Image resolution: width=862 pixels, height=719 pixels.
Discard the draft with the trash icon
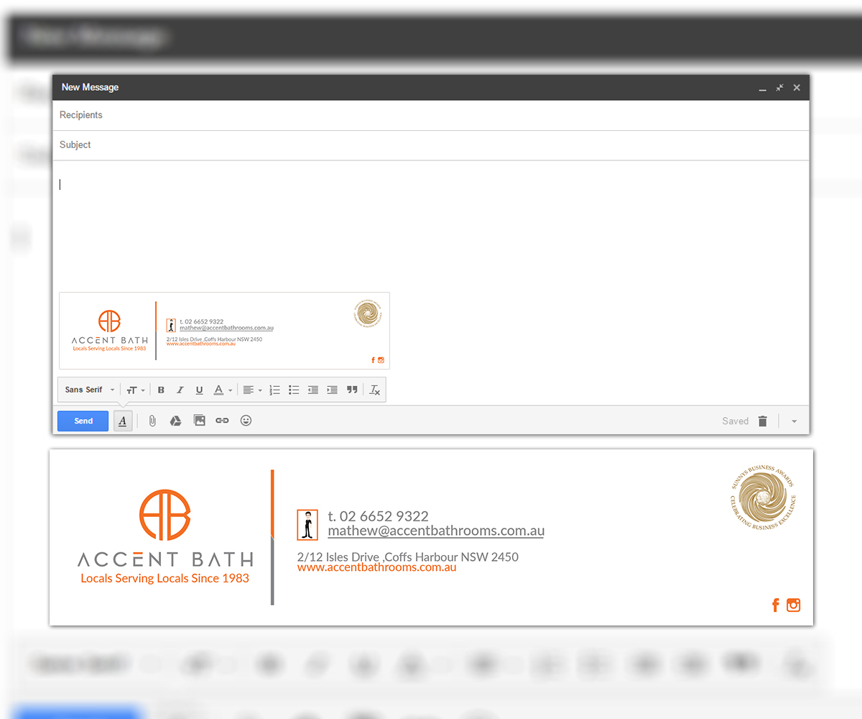coord(762,421)
